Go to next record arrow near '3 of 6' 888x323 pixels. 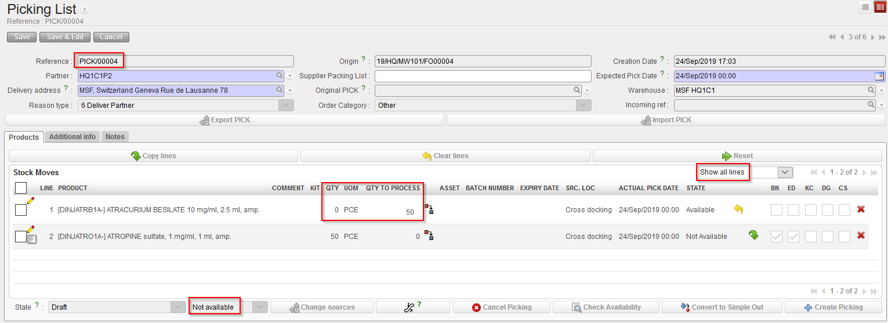click(872, 37)
